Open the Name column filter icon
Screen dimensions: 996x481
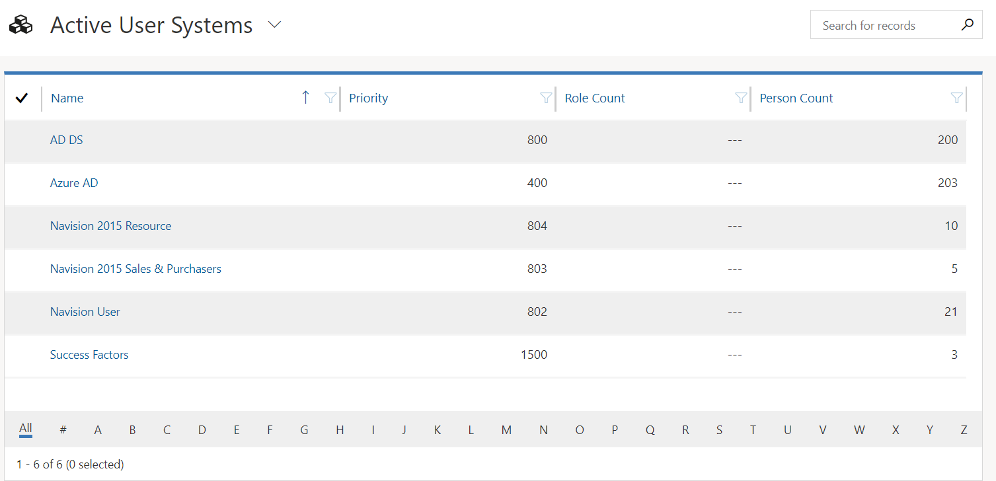pyautogui.click(x=330, y=98)
